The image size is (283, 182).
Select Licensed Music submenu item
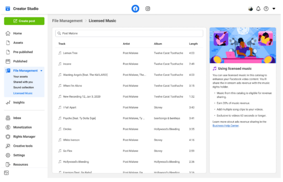point(23,93)
